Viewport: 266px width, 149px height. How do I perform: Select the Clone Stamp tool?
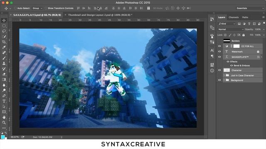(x=4, y=63)
